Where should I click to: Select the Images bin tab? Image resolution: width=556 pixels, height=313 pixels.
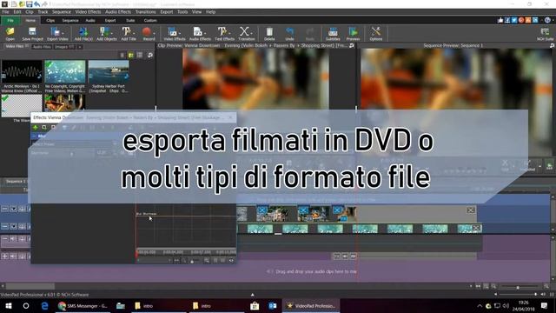[63, 47]
